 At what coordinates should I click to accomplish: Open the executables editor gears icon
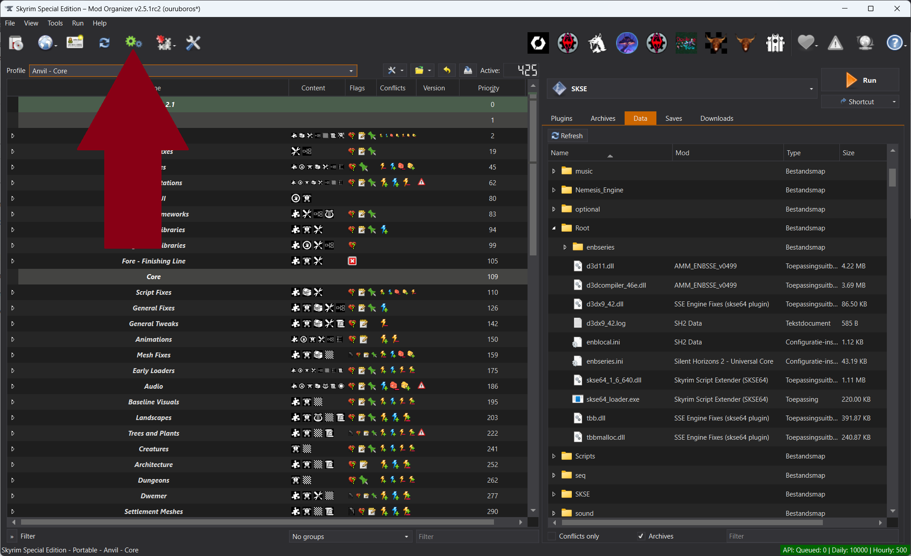[133, 43]
